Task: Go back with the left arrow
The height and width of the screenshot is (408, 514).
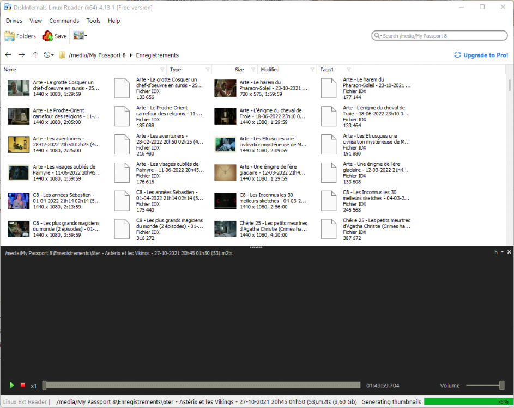Action: pos(8,55)
